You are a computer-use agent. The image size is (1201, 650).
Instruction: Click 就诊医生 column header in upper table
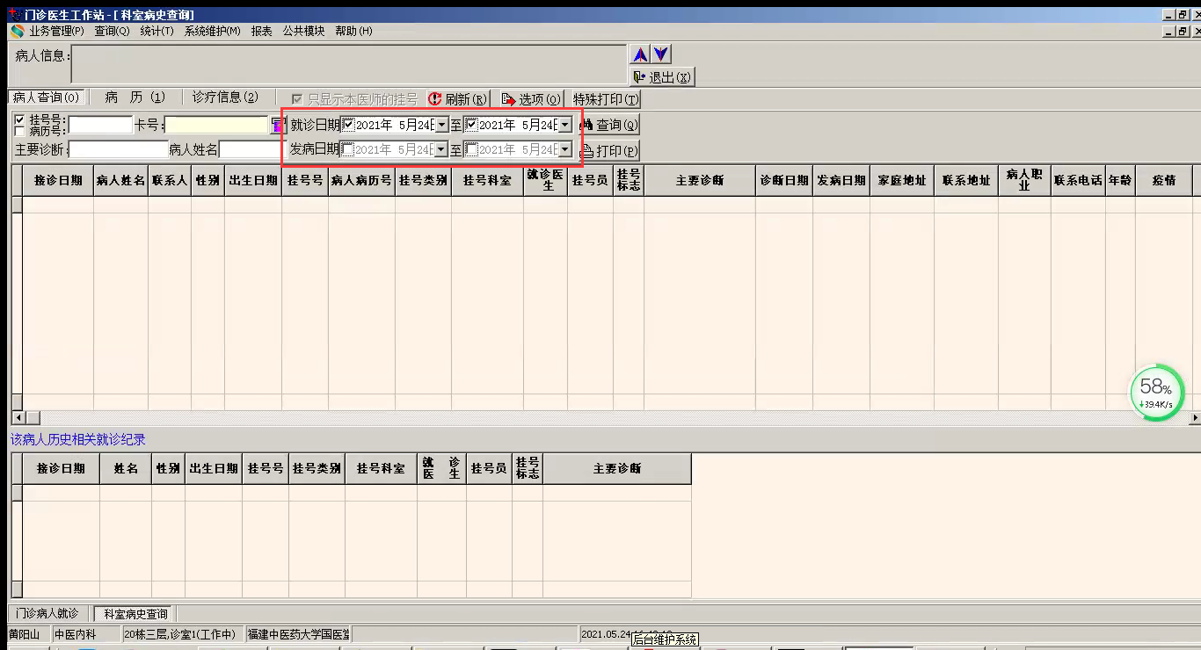[545, 180]
